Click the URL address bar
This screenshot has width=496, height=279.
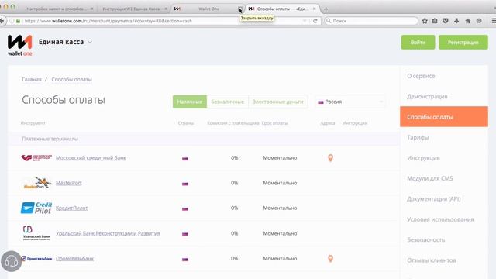[x=161, y=21]
